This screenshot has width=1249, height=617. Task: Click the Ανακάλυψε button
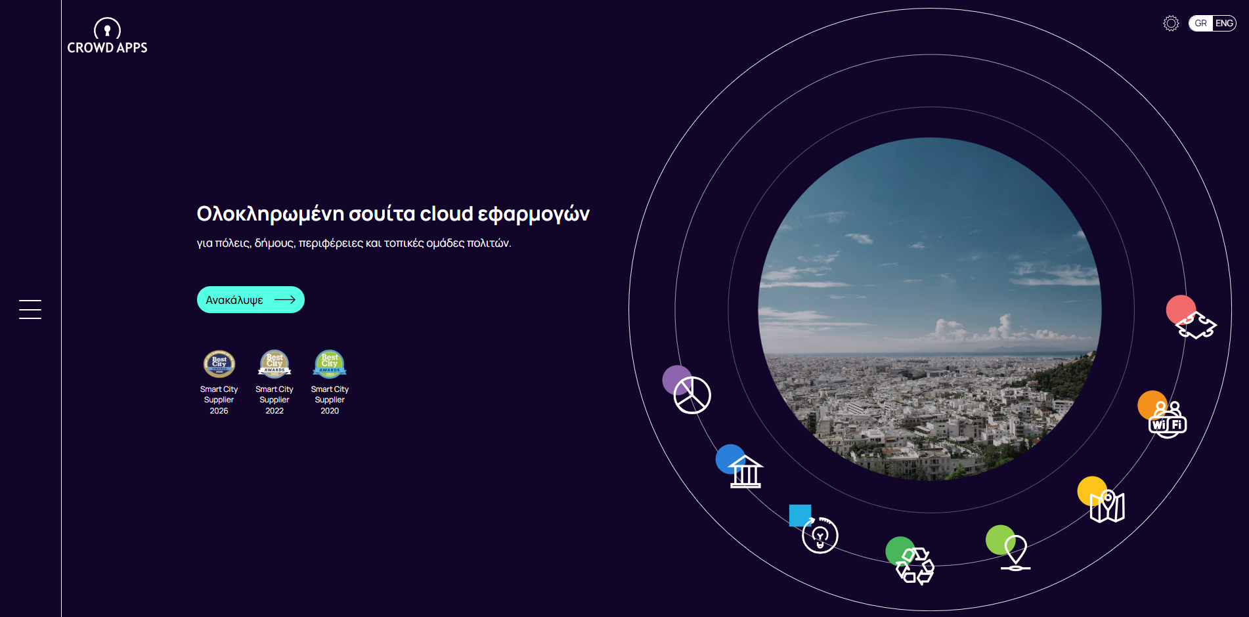click(250, 299)
